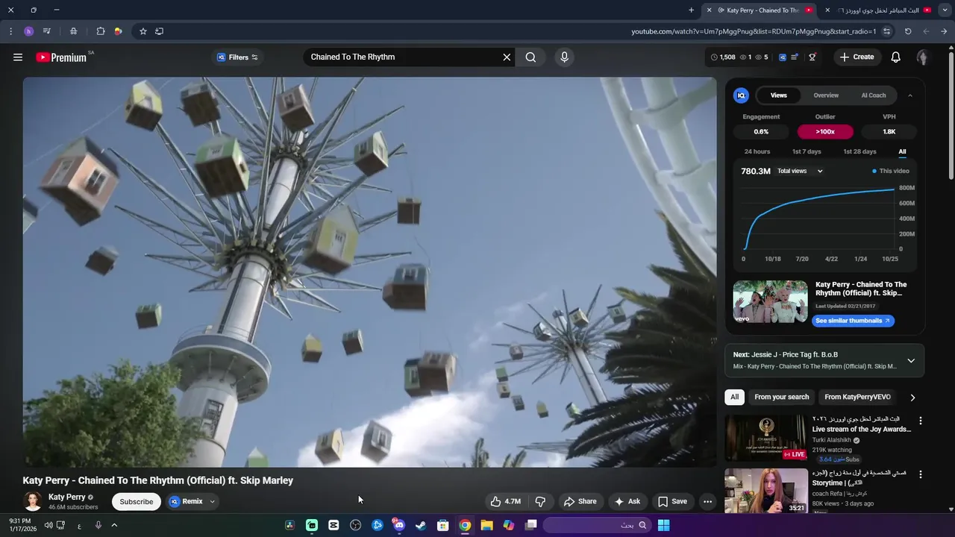This screenshot has width=955, height=537.
Task: Toggle taskbar microphone icon
Action: (98, 525)
